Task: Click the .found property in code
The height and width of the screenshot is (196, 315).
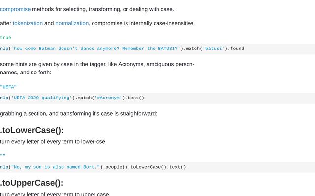Action: 236,49
